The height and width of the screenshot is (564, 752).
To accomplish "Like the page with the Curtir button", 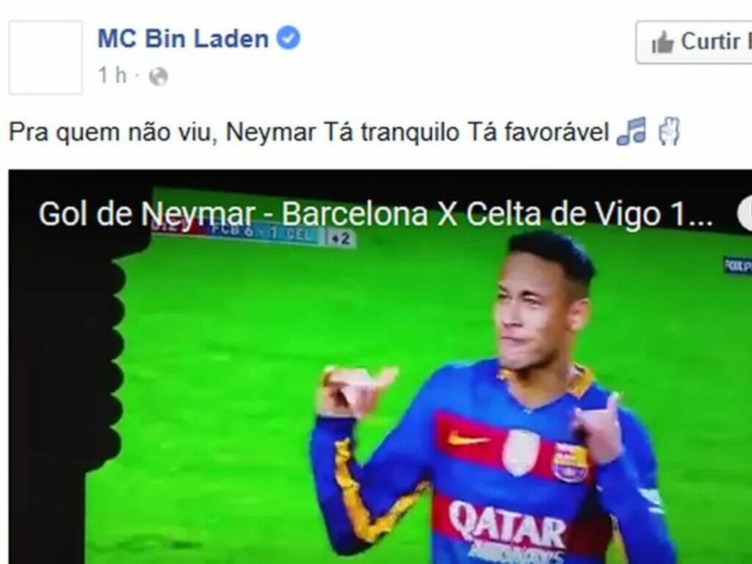I will point(694,42).
